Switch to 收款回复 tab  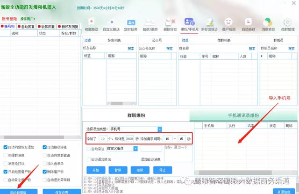point(47,27)
